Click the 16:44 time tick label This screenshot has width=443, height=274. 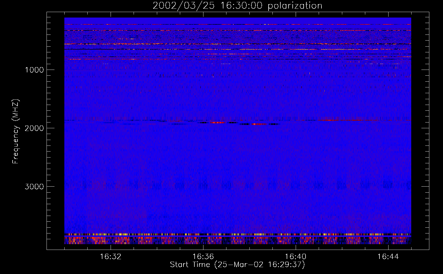388,257
